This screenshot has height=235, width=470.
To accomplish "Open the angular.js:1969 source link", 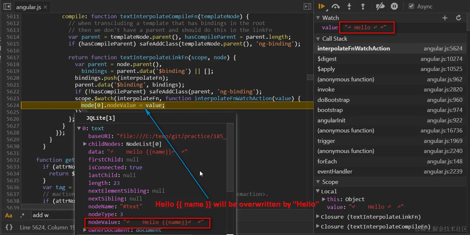I will point(443,141).
